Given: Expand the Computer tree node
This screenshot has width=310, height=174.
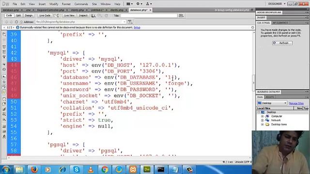Looking at the screenshot, I should click(263, 116).
